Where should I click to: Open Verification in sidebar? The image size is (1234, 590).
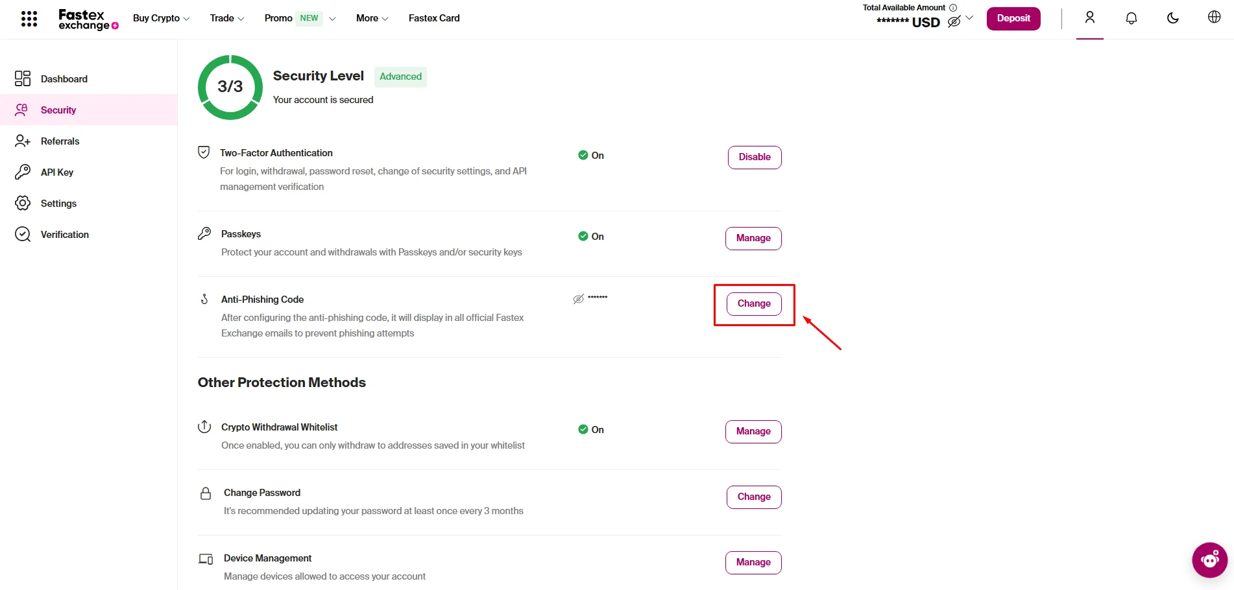(89, 234)
